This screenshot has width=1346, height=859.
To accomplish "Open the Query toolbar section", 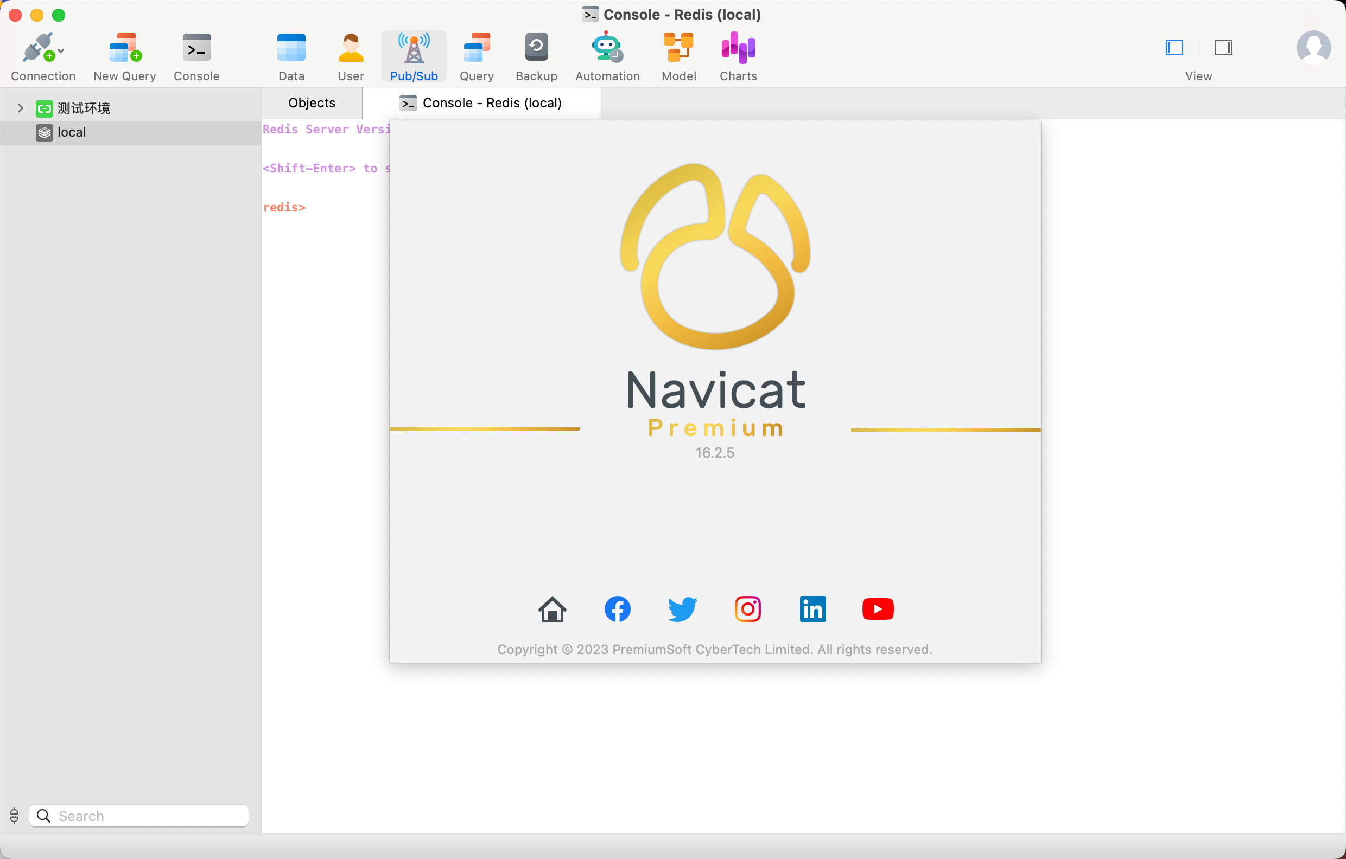I will (476, 56).
